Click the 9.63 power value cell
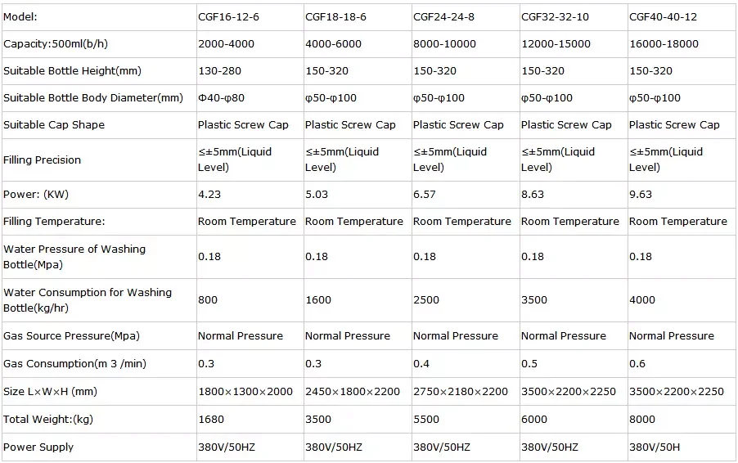Image resolution: width=738 pixels, height=463 pixels. click(x=641, y=195)
